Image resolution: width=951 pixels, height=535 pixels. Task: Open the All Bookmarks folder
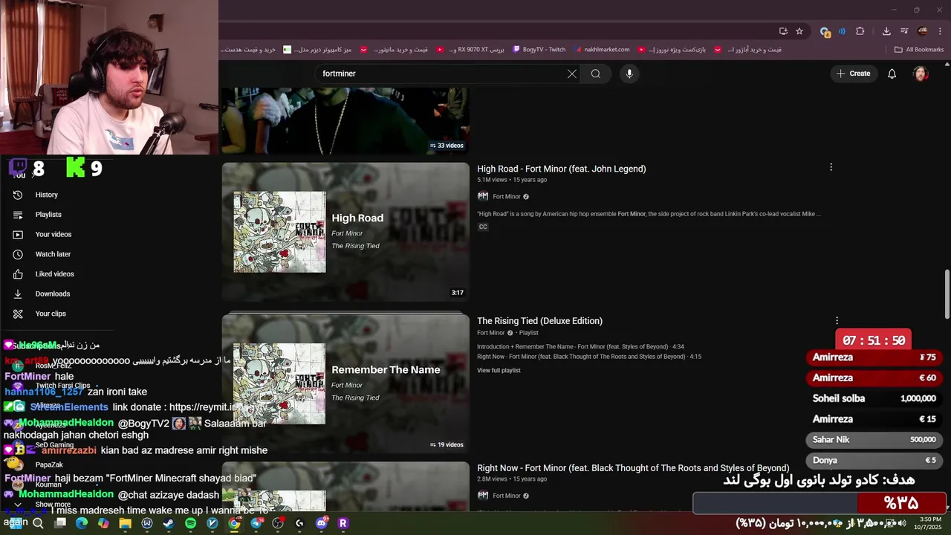tap(919, 50)
